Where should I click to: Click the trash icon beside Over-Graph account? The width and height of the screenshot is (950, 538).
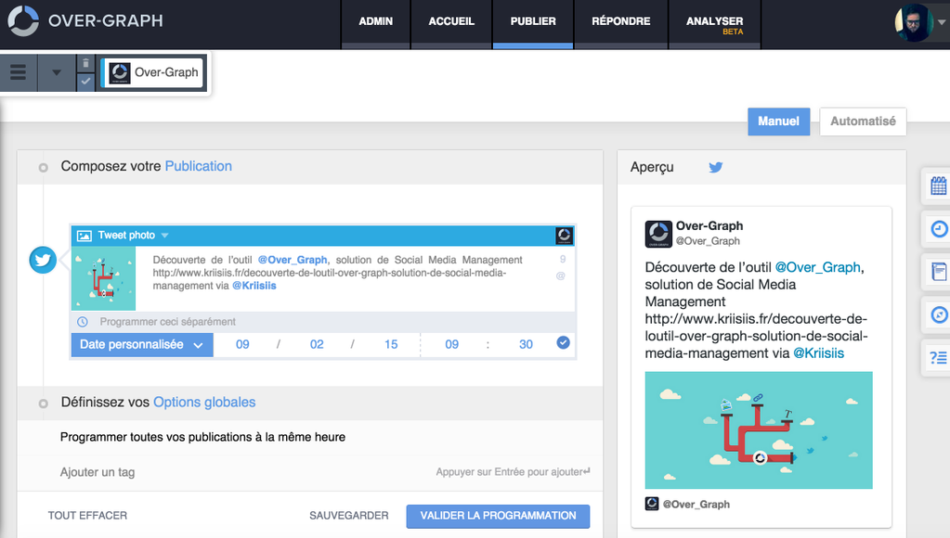point(85,63)
